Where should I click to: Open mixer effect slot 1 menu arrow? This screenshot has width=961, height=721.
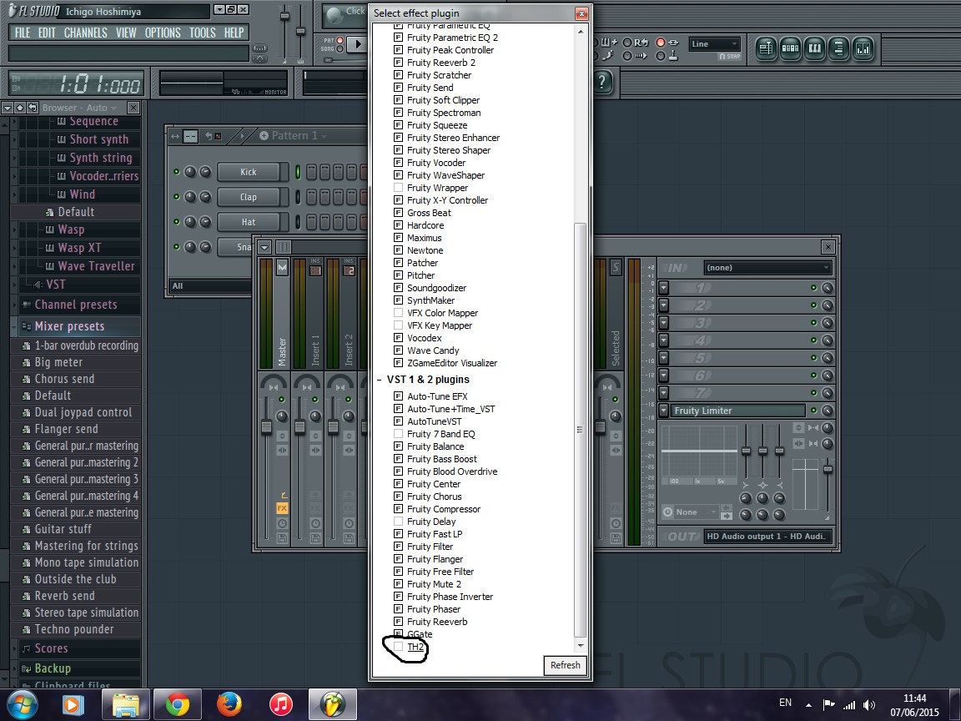(664, 288)
